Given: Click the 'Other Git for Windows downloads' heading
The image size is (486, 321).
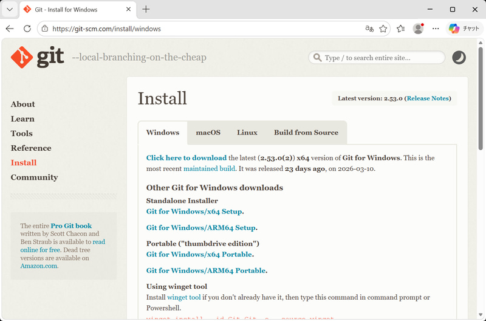Looking at the screenshot, I should pyautogui.click(x=214, y=188).
